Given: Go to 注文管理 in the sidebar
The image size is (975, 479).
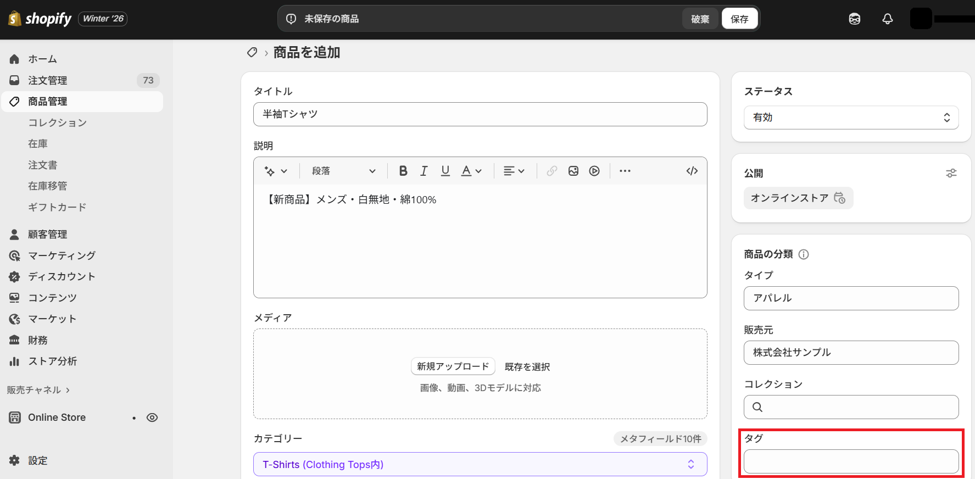Looking at the screenshot, I should point(48,80).
